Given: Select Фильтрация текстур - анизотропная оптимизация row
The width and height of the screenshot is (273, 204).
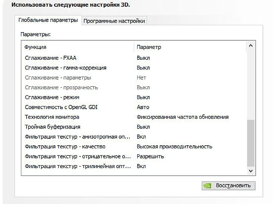Looking at the screenshot, I should pos(77,137).
